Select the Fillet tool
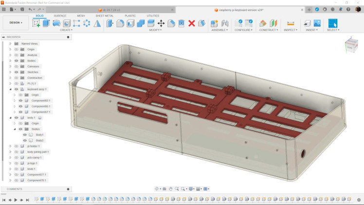 [120, 23]
